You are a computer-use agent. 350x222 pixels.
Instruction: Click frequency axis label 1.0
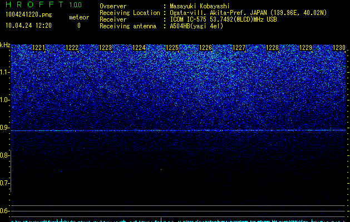(5, 100)
